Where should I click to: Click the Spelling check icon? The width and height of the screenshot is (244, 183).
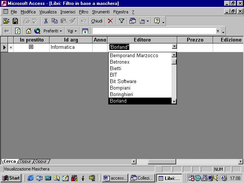(35, 21)
